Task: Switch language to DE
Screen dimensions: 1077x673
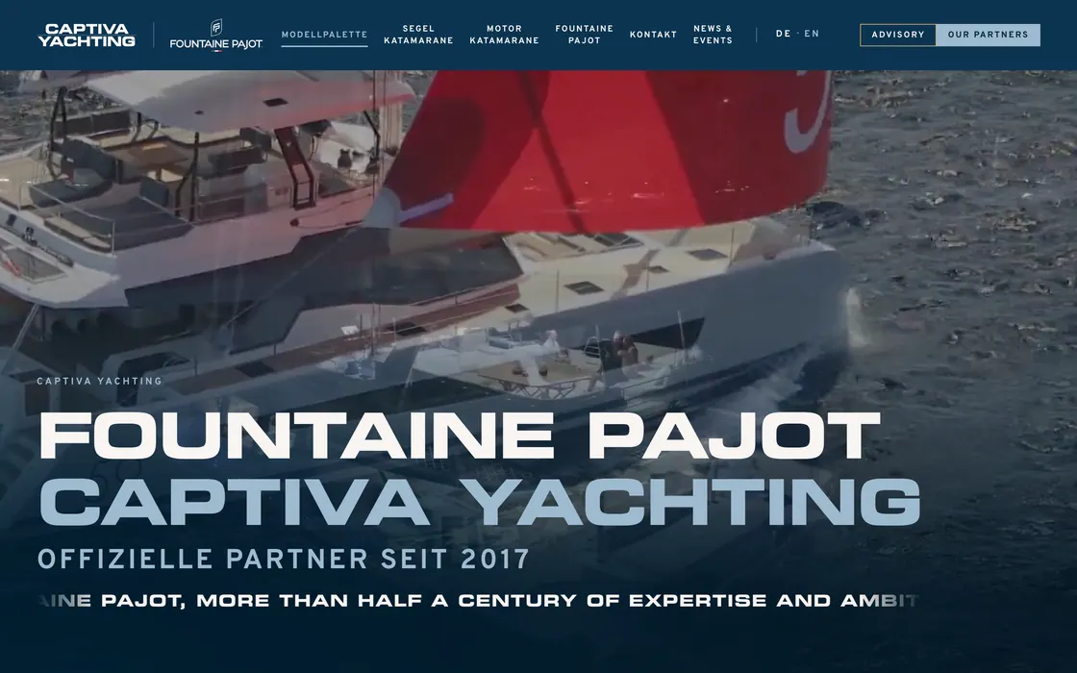Action: click(x=783, y=34)
